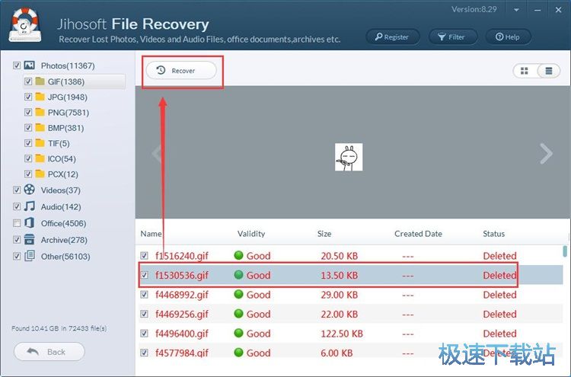
Task: Open the Help page
Action: 508,37
